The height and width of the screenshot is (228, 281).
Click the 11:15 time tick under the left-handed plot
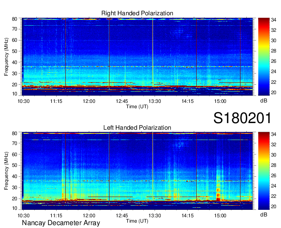point(56,216)
